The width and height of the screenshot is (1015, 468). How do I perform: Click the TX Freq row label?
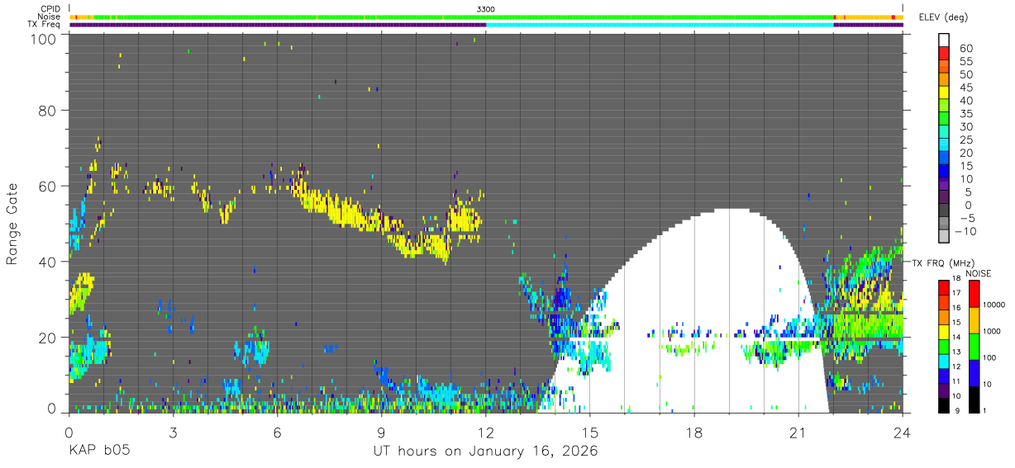pyautogui.click(x=45, y=25)
